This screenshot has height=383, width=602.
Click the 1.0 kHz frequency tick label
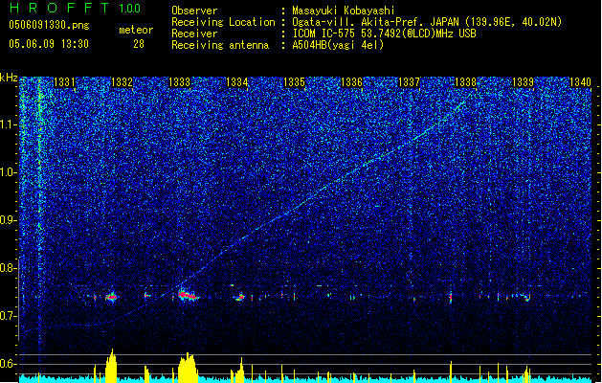[x=8, y=172]
